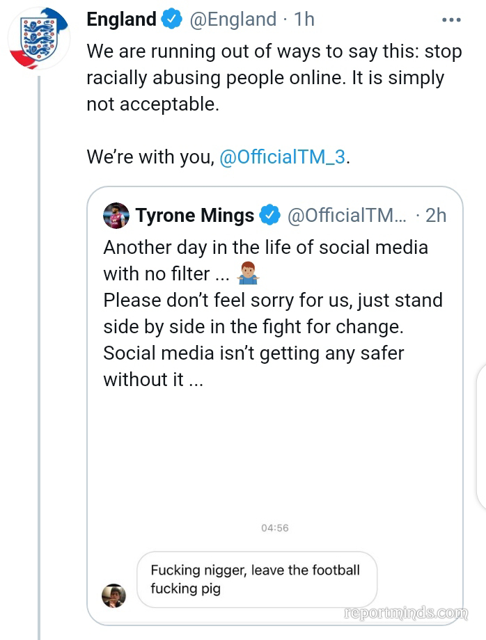
Task: Click the @England handle
Action: (x=233, y=19)
